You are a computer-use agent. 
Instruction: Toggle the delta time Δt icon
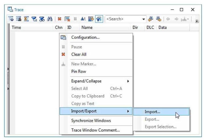pyautogui.click(x=83, y=19)
